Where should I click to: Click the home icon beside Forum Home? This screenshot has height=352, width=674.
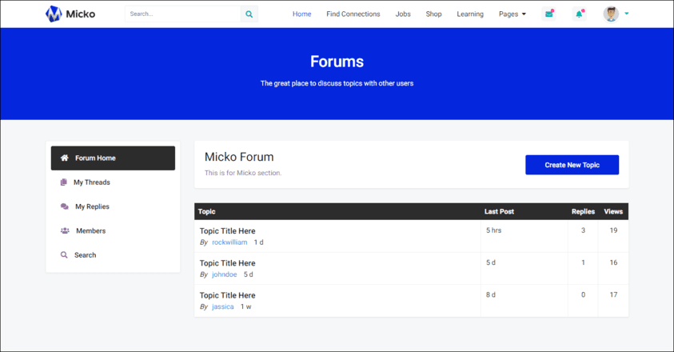[64, 158]
